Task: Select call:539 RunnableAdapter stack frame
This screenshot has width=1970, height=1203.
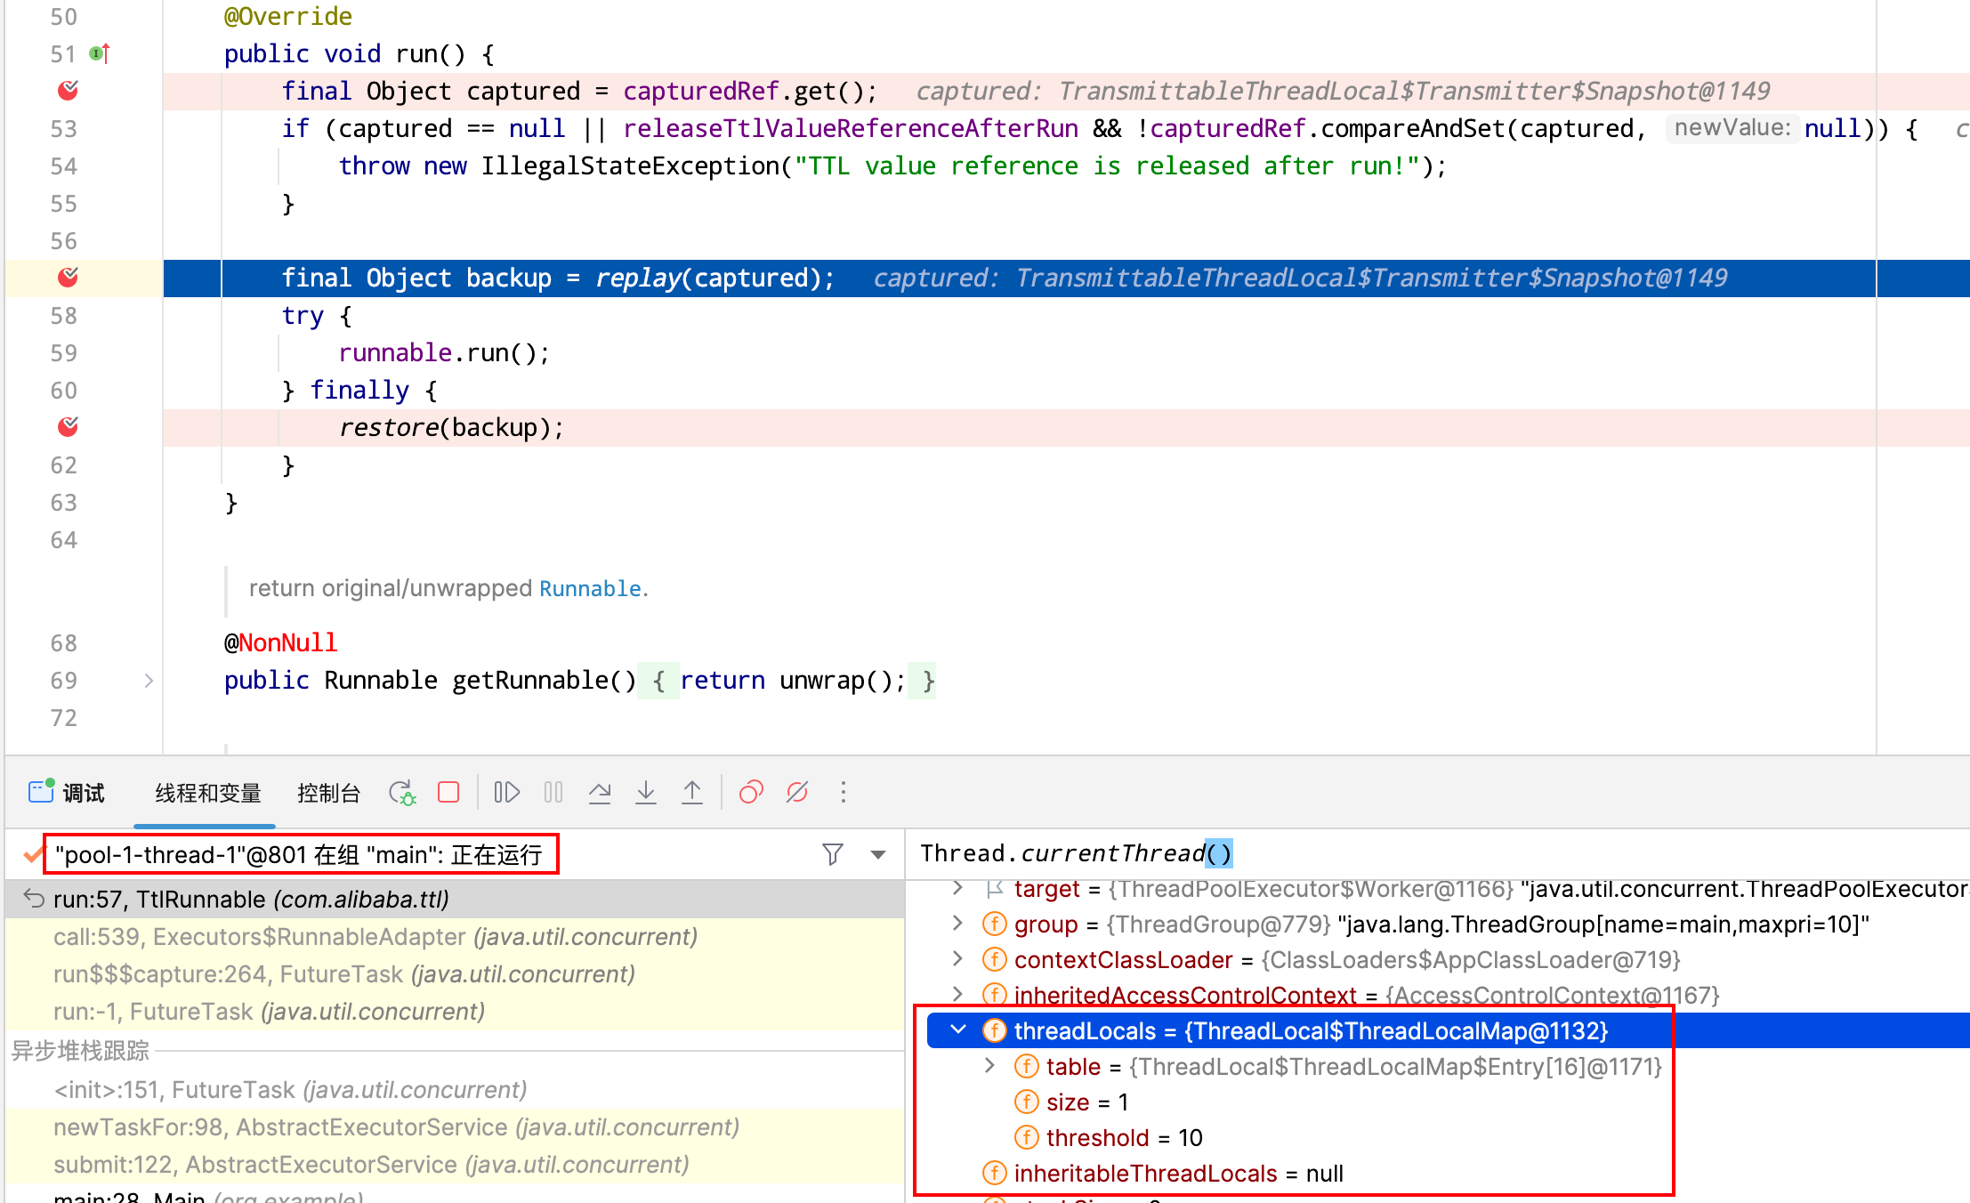Action: coord(455,937)
